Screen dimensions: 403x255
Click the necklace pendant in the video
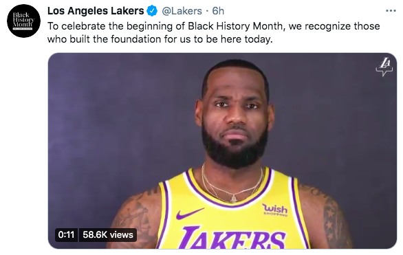pos(234,198)
